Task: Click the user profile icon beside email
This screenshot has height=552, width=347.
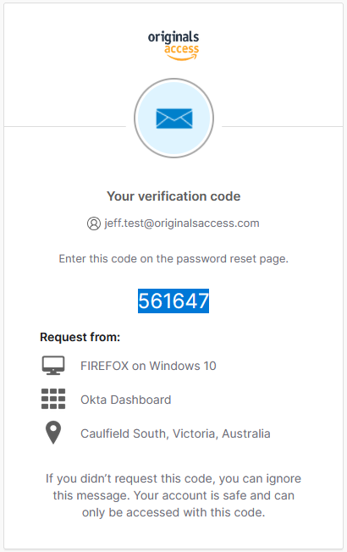Action: pyautogui.click(x=94, y=224)
